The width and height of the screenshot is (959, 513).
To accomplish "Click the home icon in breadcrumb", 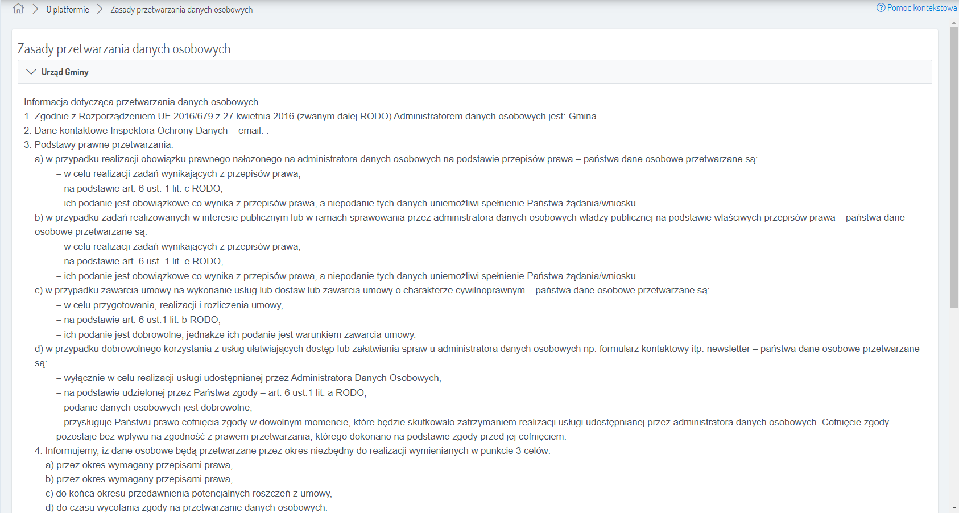I will click(18, 9).
